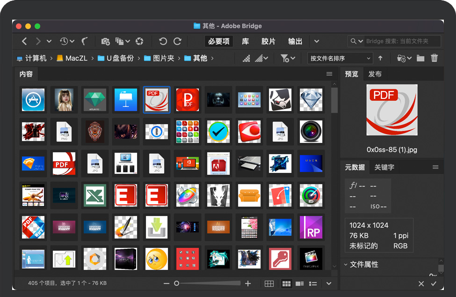456x297 pixels.
Task: Rotate image 90° counterclockwise
Action: [x=163, y=42]
